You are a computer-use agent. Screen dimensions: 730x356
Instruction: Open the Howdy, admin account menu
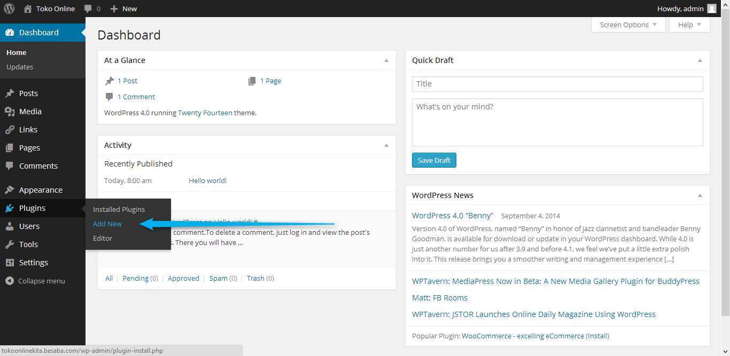click(687, 9)
